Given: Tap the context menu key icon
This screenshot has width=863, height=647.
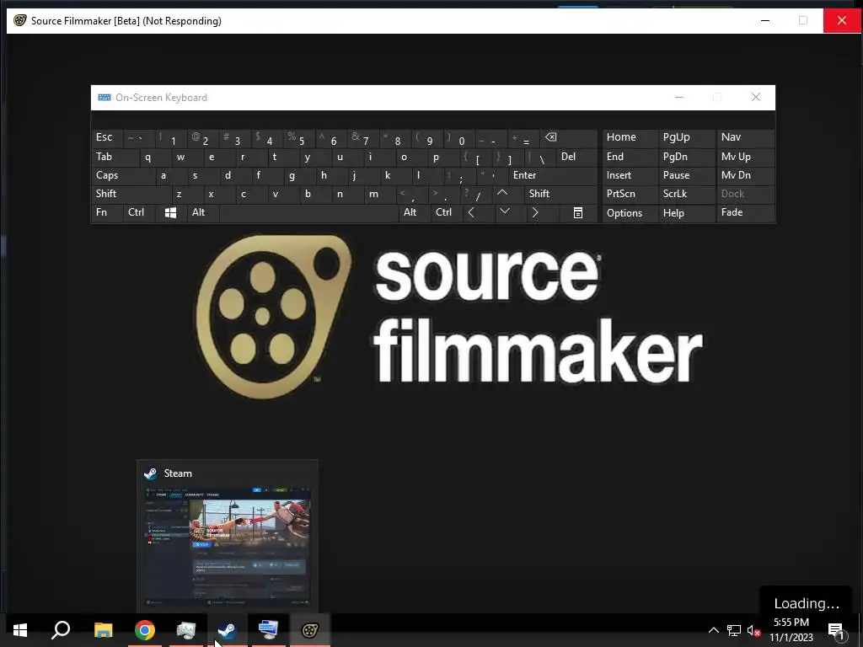Looking at the screenshot, I should click(578, 213).
